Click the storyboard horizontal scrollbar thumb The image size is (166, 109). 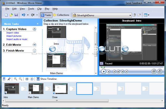pyautogui.click(x=57, y=101)
